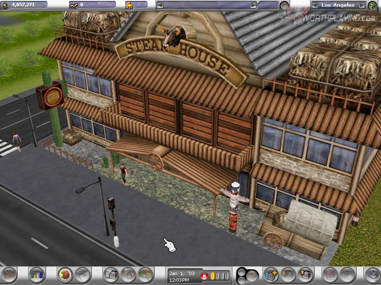The image size is (381, 285).
Task: Switch to the next city after Los Angeles
Action: coord(362,5)
